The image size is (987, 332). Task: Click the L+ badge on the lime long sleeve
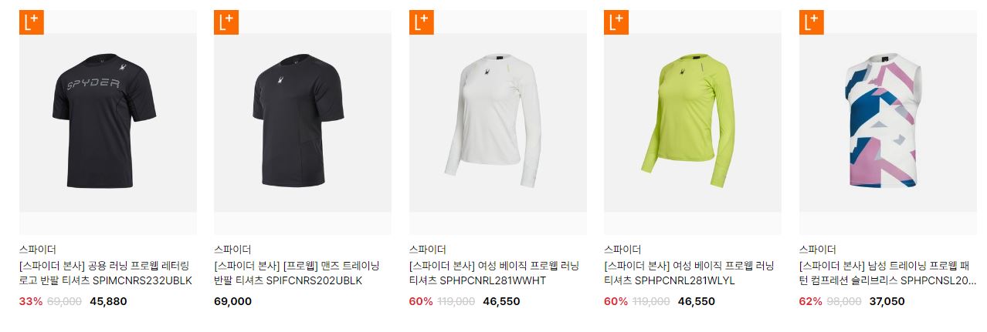616,22
